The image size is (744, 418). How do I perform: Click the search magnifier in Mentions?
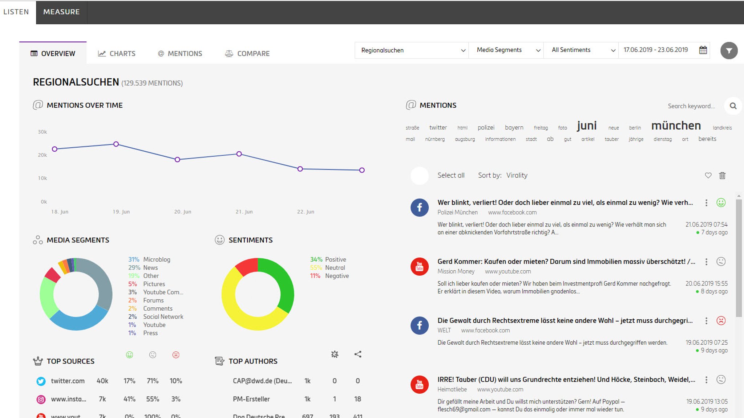(x=733, y=106)
